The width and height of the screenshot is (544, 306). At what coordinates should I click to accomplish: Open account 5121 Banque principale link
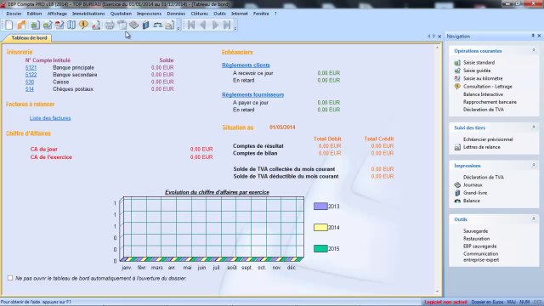pyautogui.click(x=31, y=68)
